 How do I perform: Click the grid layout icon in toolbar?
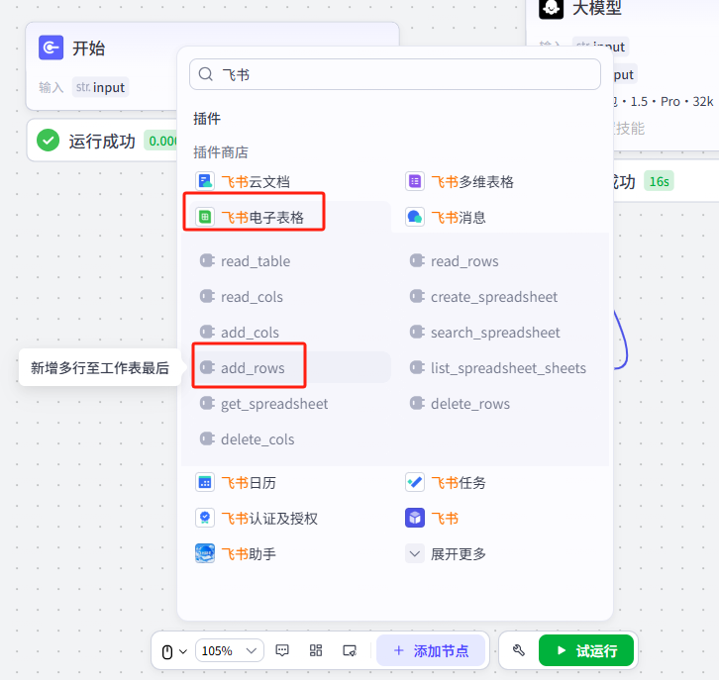(x=316, y=650)
